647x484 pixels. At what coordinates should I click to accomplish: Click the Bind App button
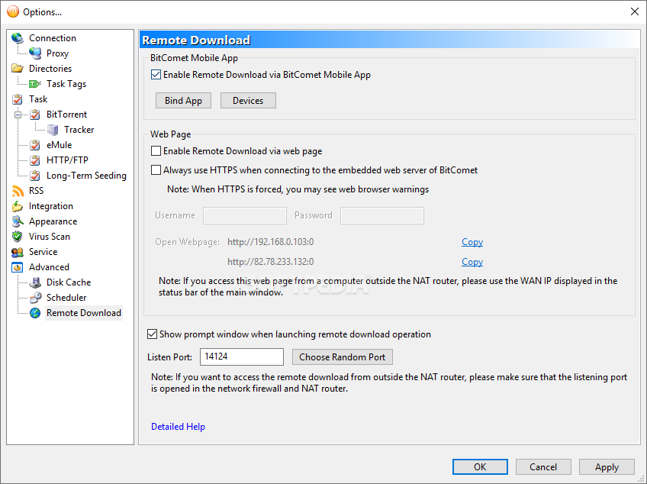click(183, 100)
